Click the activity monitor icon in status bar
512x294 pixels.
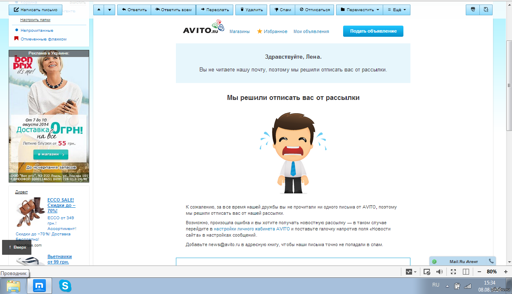(409, 272)
